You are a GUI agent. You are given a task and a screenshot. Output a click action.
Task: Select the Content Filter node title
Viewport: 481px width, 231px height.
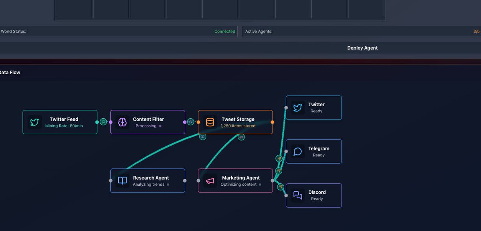[148, 119]
